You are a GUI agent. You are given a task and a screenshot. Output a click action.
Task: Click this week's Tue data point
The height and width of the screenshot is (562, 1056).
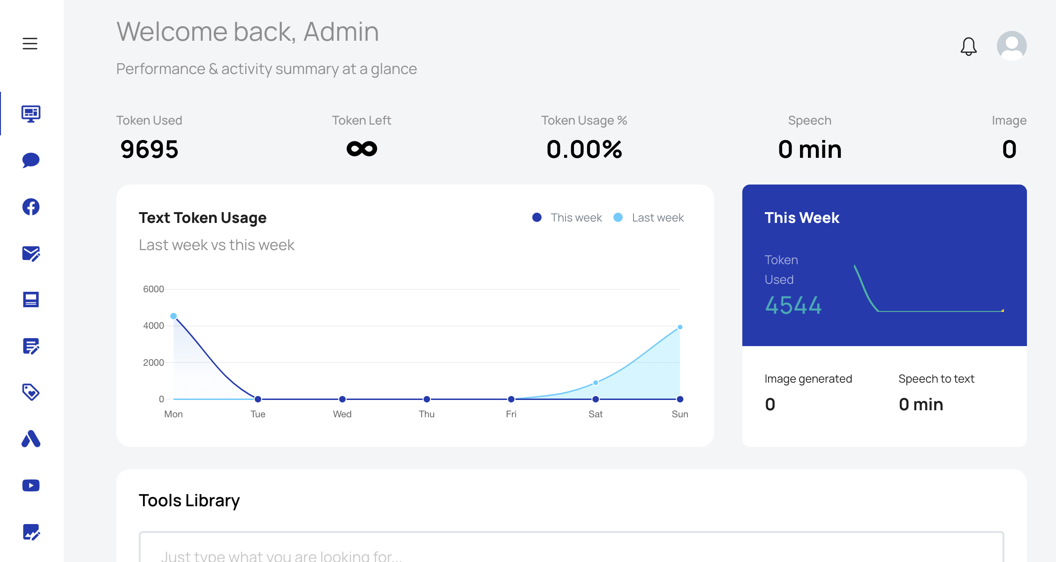(x=258, y=399)
